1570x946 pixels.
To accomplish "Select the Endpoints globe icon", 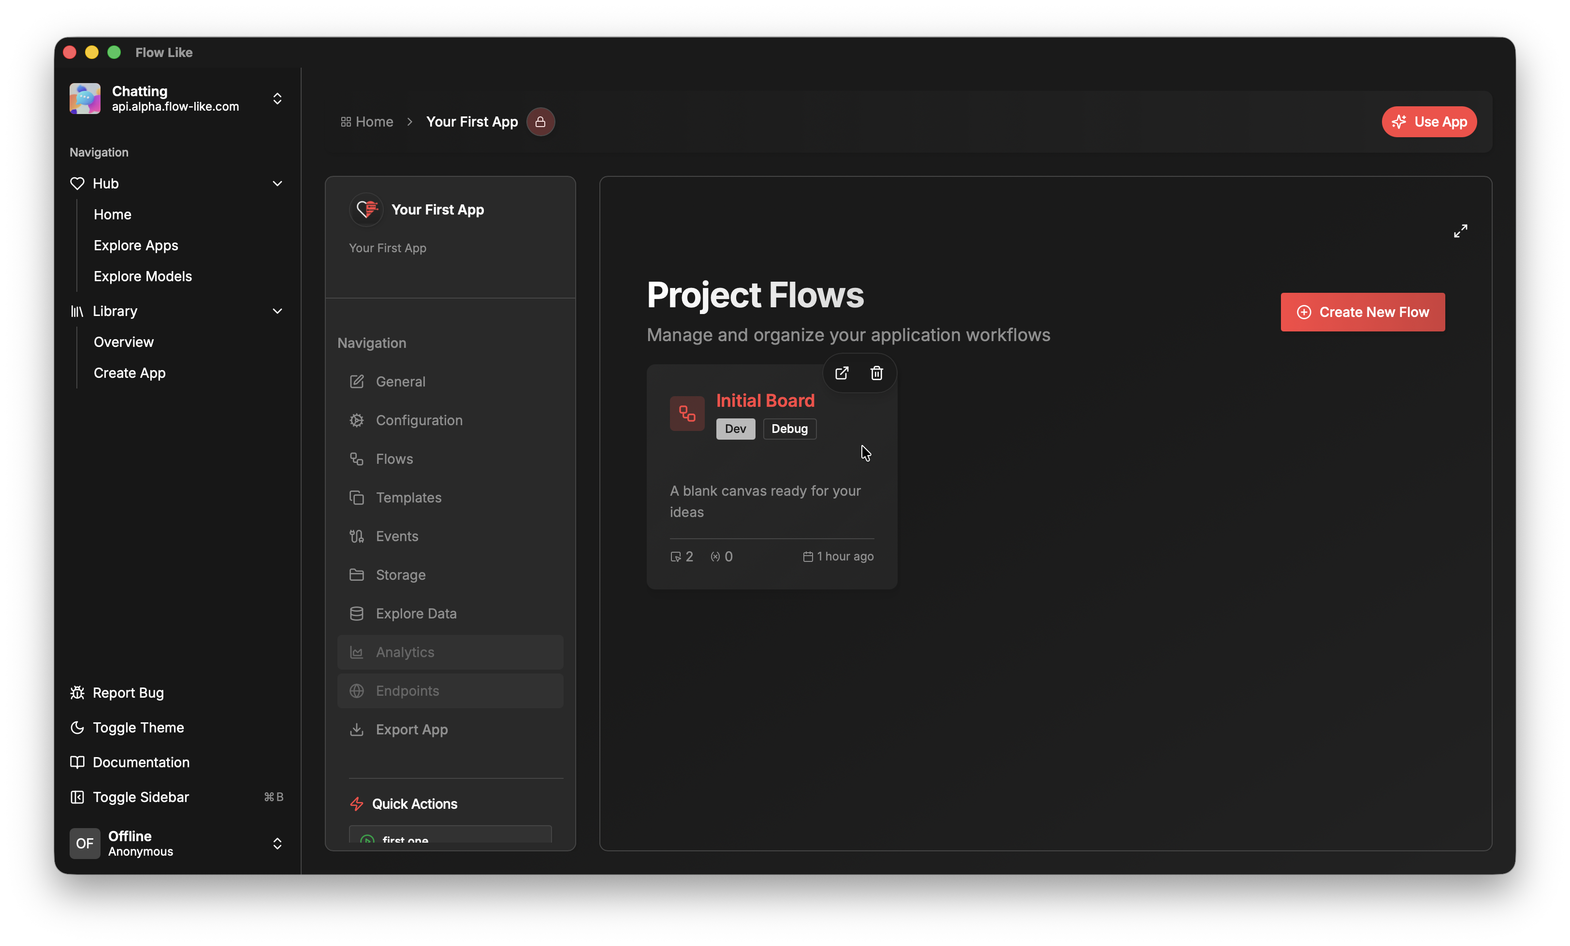I will (358, 691).
